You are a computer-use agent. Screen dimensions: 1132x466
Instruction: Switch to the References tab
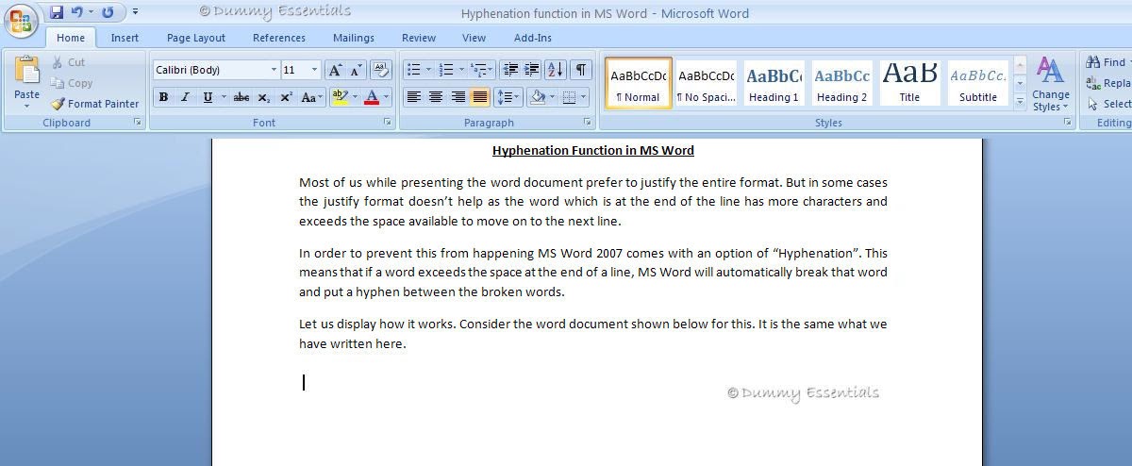pyautogui.click(x=279, y=38)
